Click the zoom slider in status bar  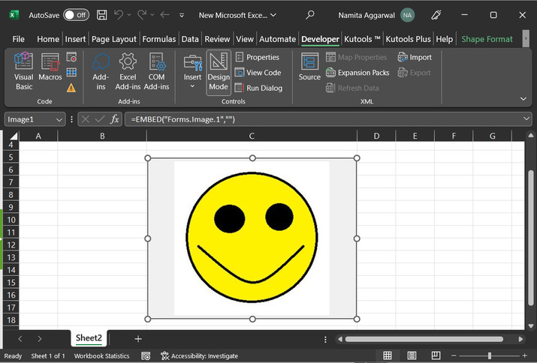pyautogui.click(x=490, y=355)
